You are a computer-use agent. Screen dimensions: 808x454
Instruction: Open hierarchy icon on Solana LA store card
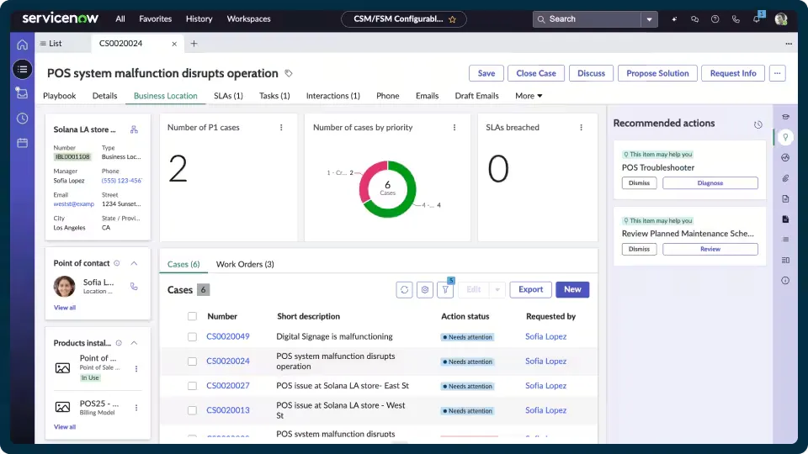134,129
